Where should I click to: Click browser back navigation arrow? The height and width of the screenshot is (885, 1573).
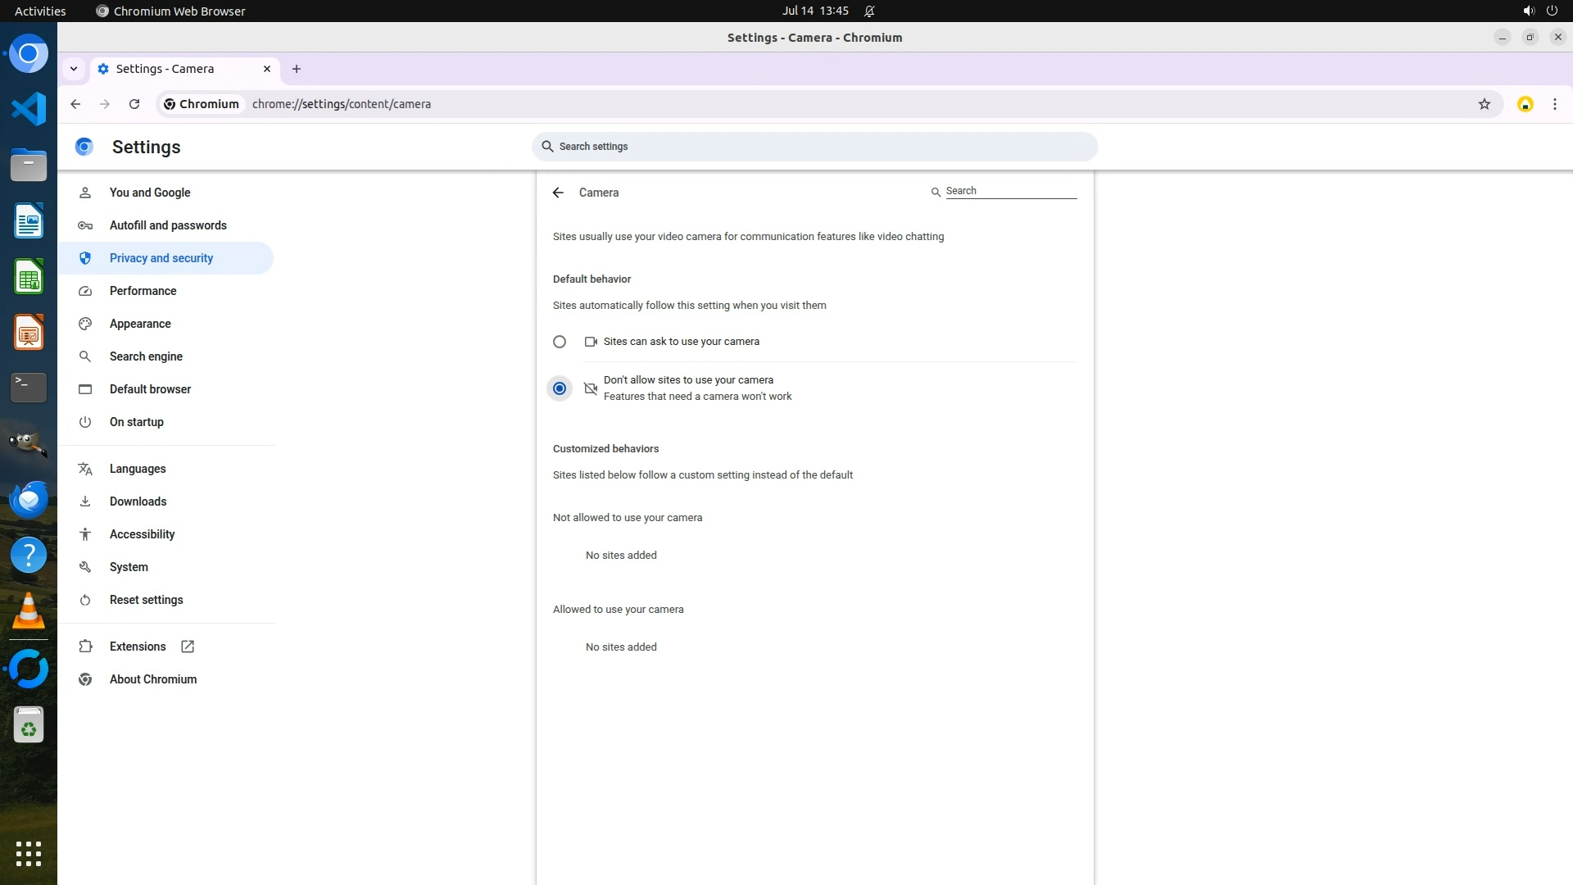[x=75, y=104]
